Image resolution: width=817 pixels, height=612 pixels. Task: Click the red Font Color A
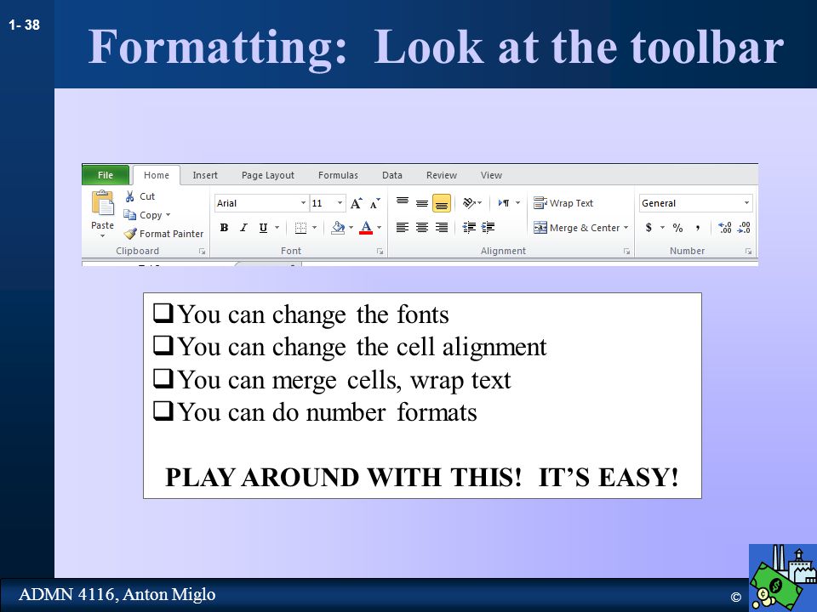(366, 228)
